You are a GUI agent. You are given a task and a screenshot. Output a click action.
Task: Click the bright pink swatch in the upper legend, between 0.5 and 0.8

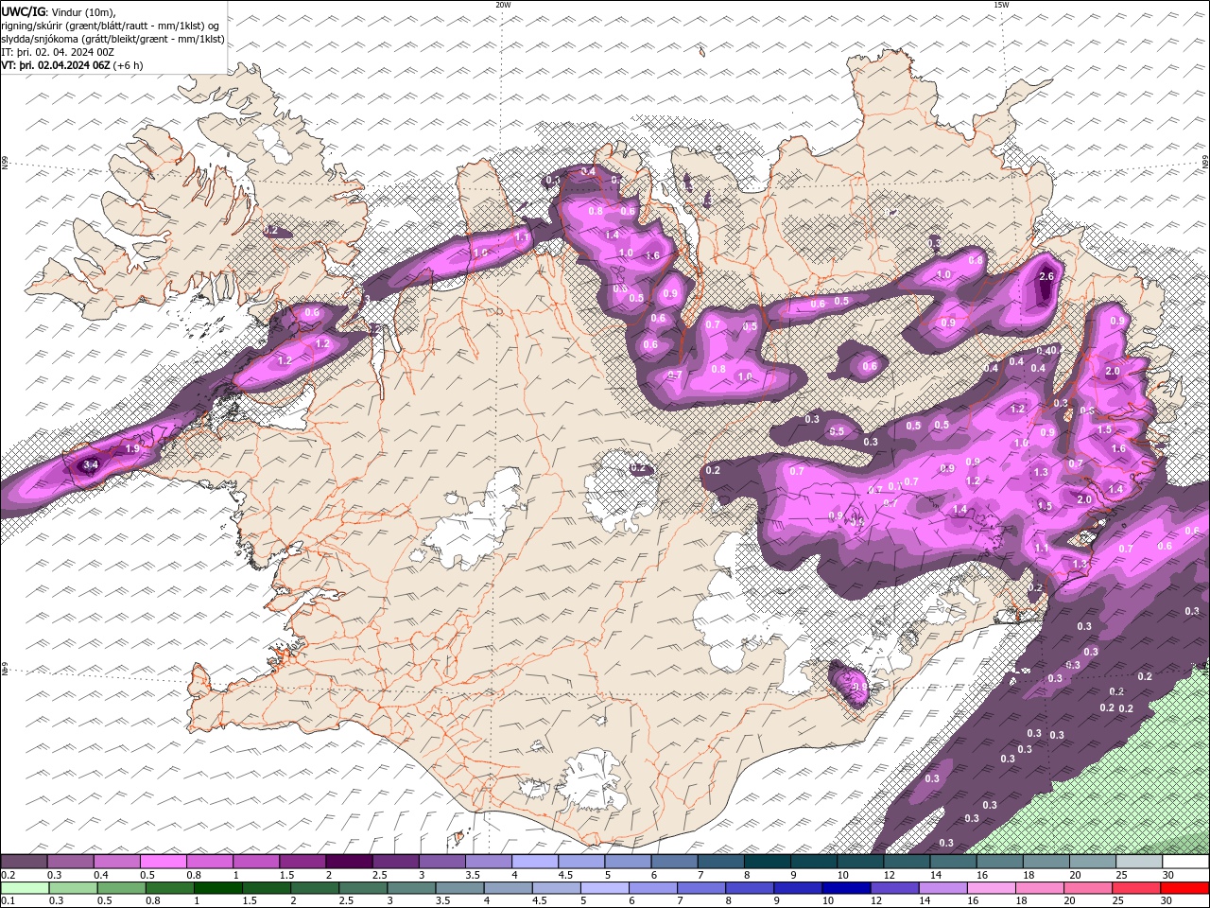click(x=163, y=862)
